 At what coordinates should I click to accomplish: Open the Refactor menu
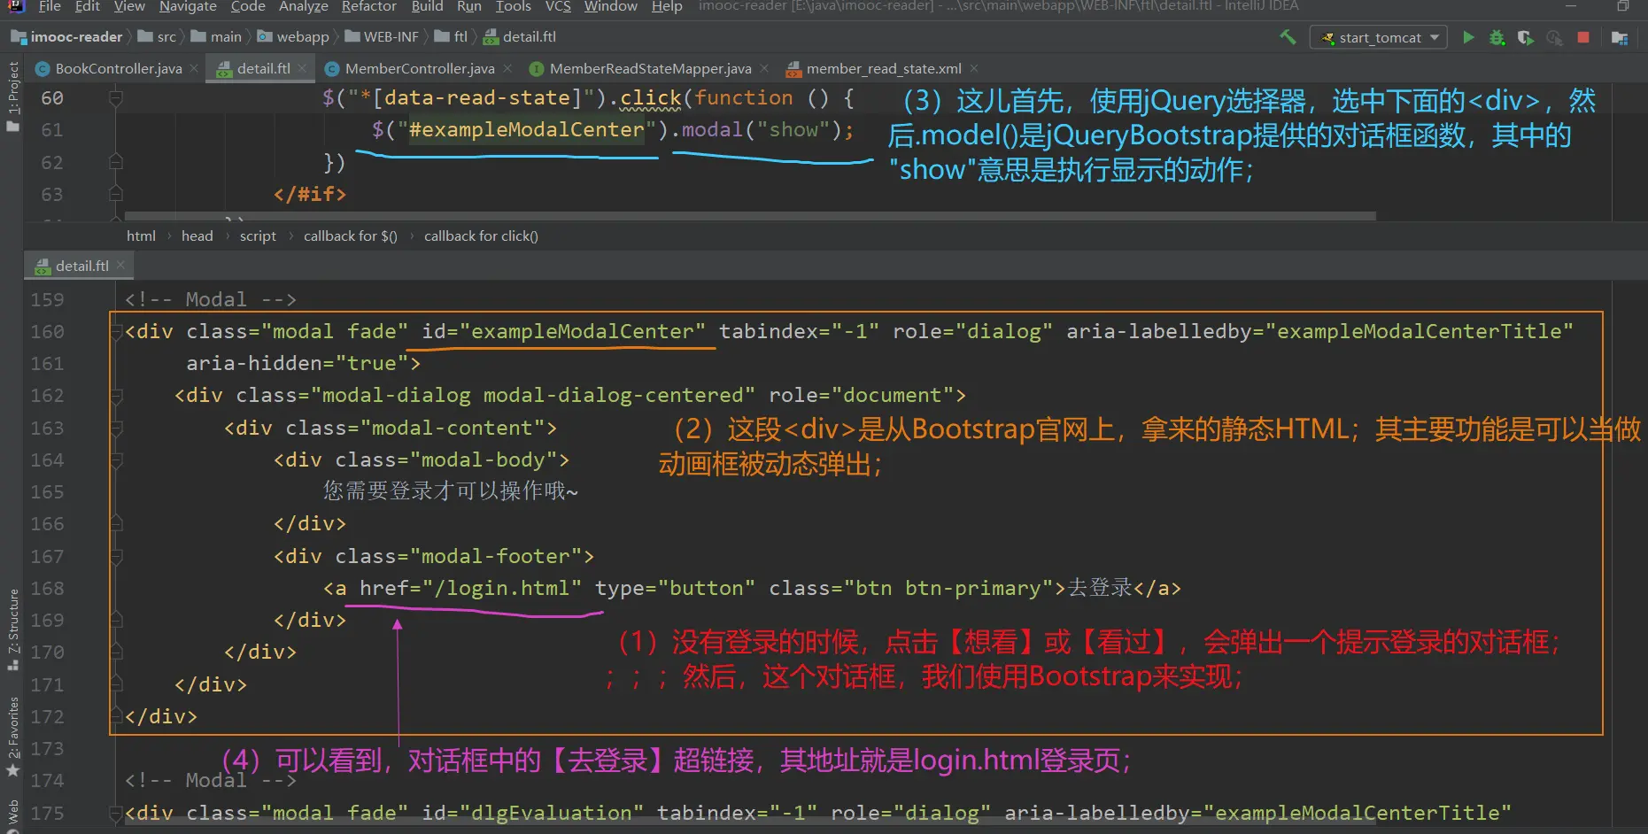pyautogui.click(x=368, y=7)
